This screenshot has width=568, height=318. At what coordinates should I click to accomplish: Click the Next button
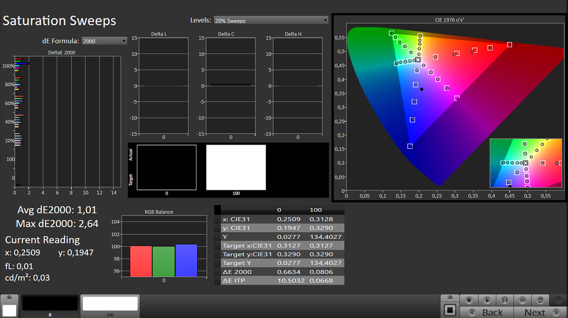[x=540, y=312]
